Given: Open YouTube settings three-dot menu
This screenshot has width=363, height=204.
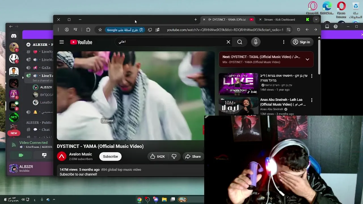Looking at the screenshot, I should click(x=284, y=42).
